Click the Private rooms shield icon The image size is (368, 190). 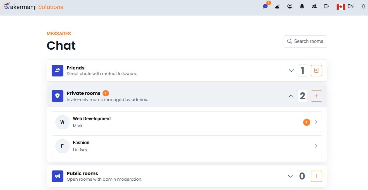click(x=58, y=96)
